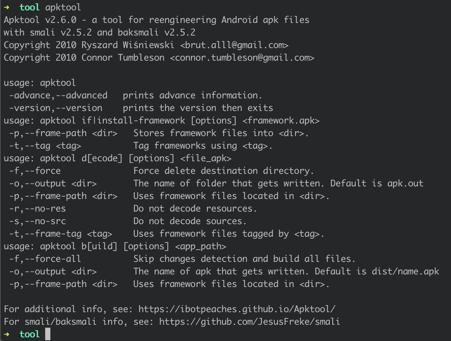
Task: Click the "-s,--no-src" option text
Action: 37,221
